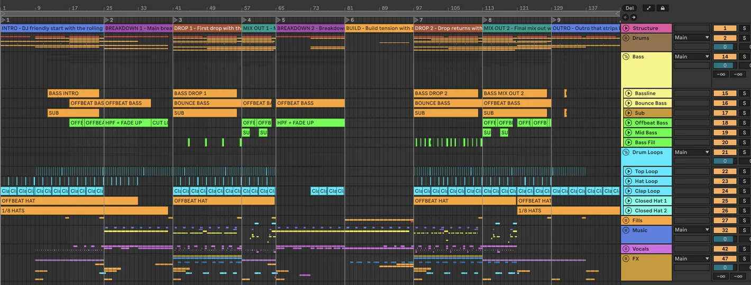Deactivate track 17 Sub
The width and height of the screenshot is (751, 285).
click(x=725, y=113)
